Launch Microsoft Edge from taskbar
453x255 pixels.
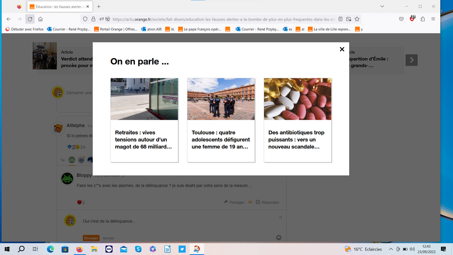pyautogui.click(x=50, y=249)
